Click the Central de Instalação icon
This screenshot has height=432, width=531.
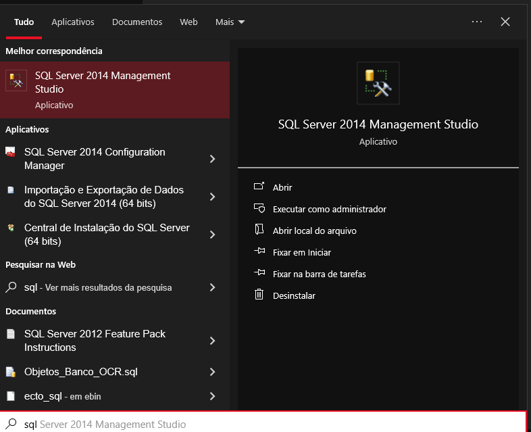pyautogui.click(x=10, y=229)
